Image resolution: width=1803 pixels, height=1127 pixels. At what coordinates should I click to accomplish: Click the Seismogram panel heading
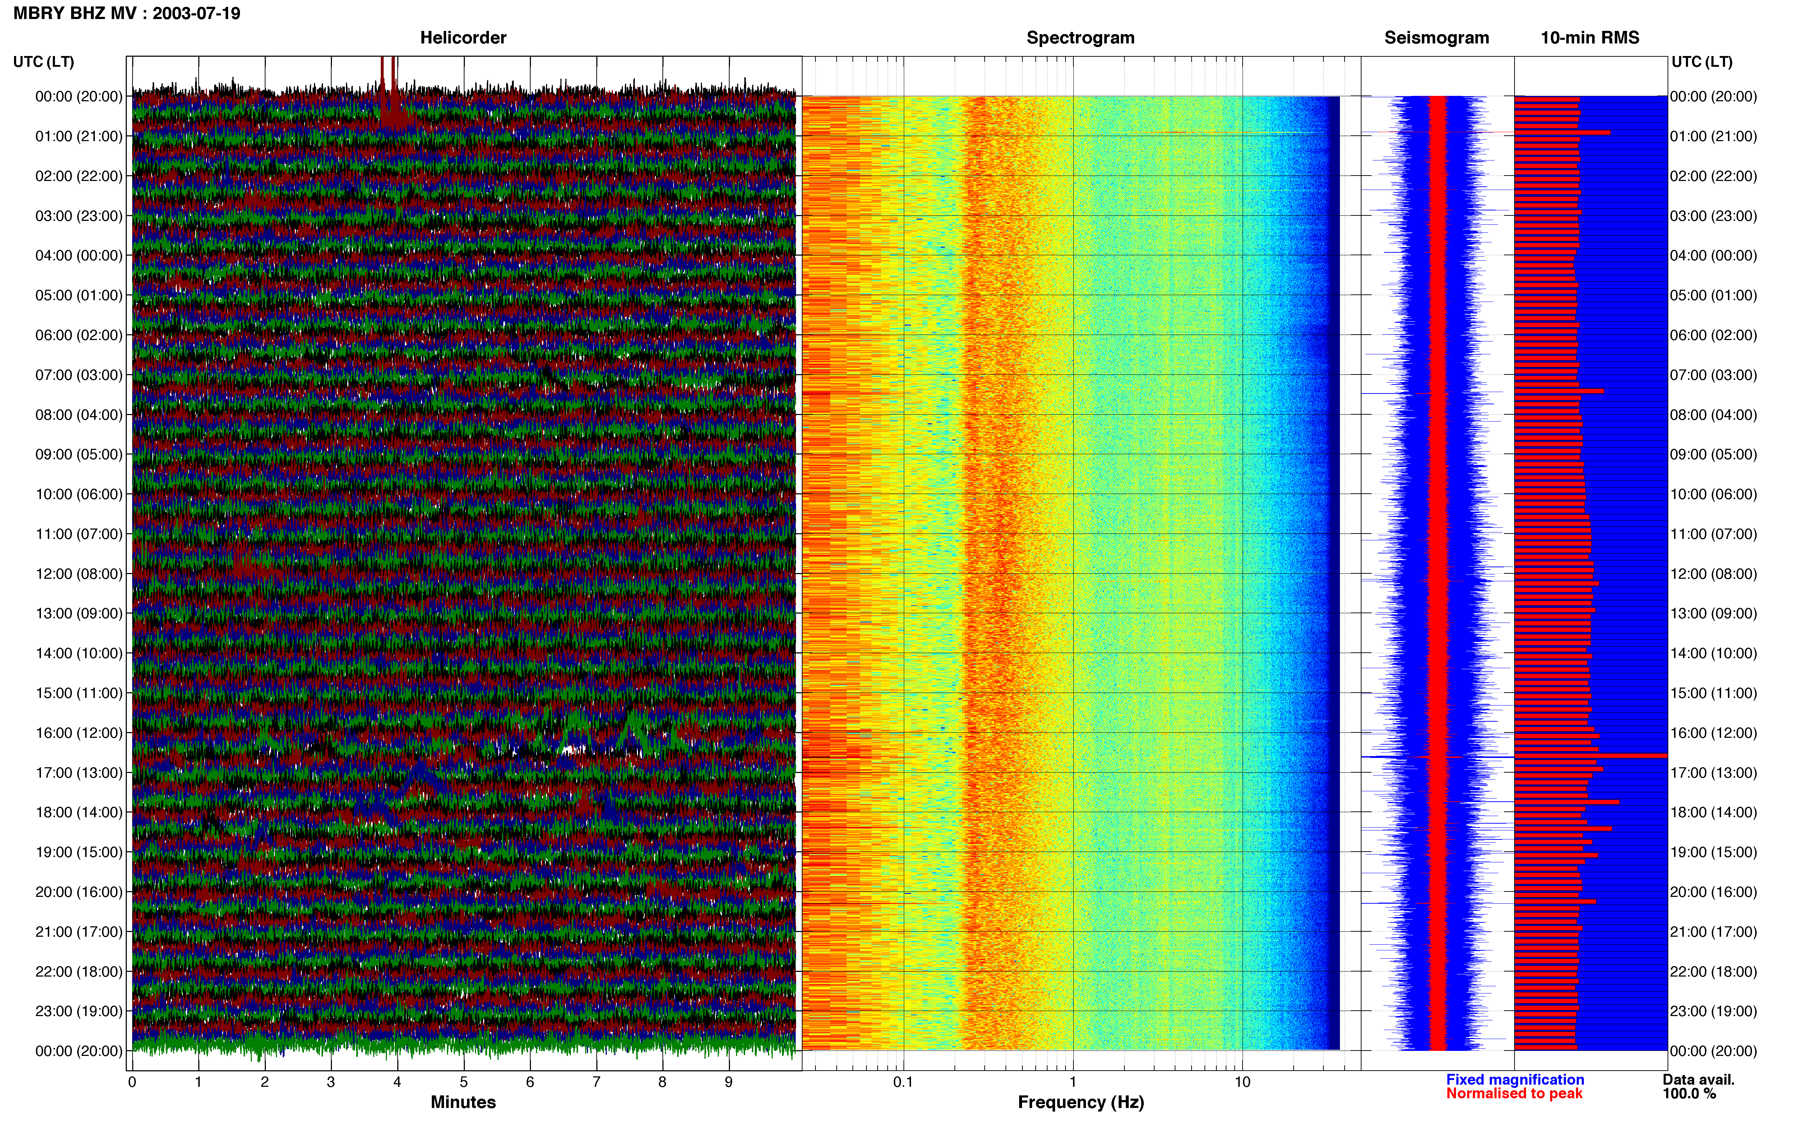tap(1436, 37)
